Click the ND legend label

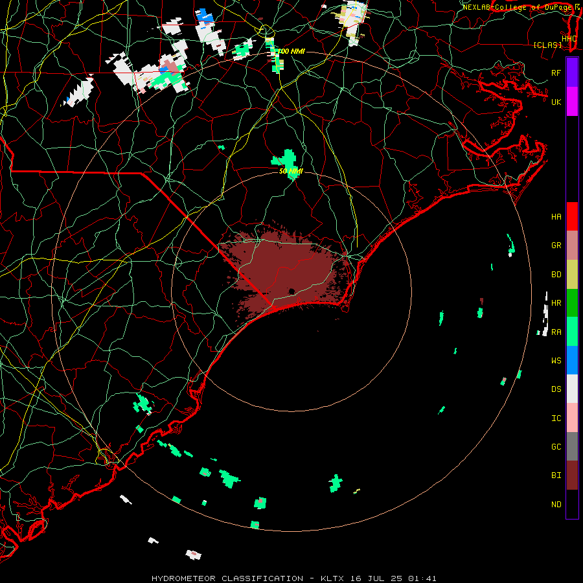556,504
